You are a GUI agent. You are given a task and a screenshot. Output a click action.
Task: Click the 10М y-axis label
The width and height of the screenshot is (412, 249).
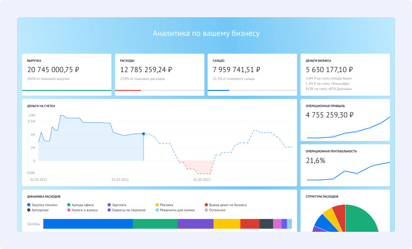[32, 115]
